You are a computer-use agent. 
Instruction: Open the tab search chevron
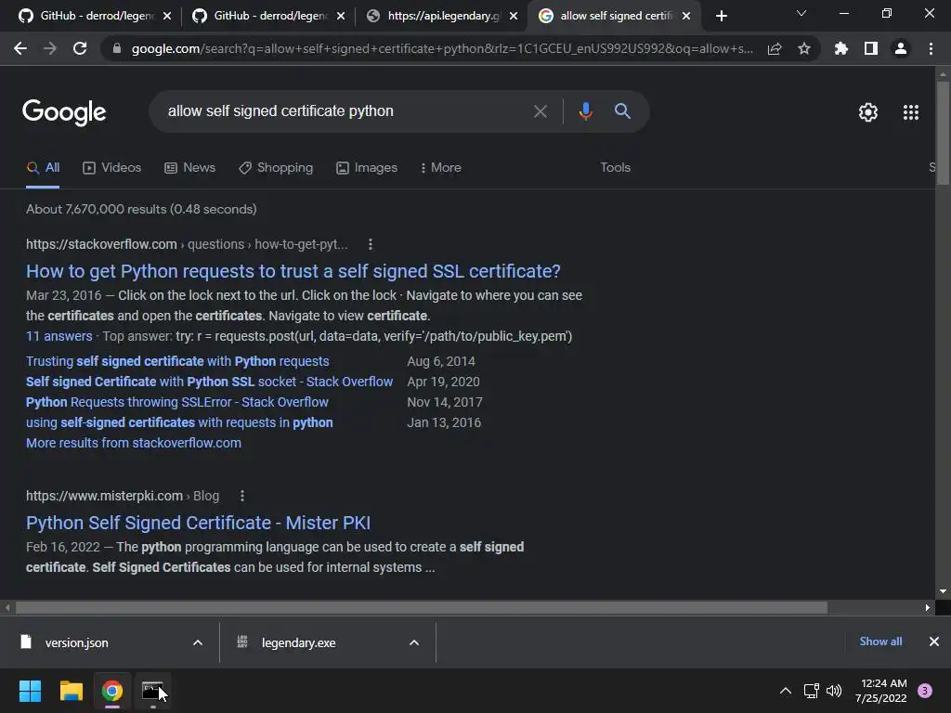[x=801, y=13]
